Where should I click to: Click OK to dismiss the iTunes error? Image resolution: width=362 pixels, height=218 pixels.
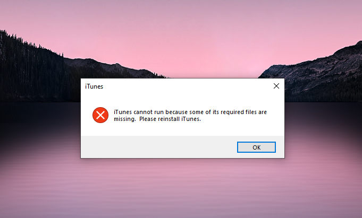tap(256, 147)
